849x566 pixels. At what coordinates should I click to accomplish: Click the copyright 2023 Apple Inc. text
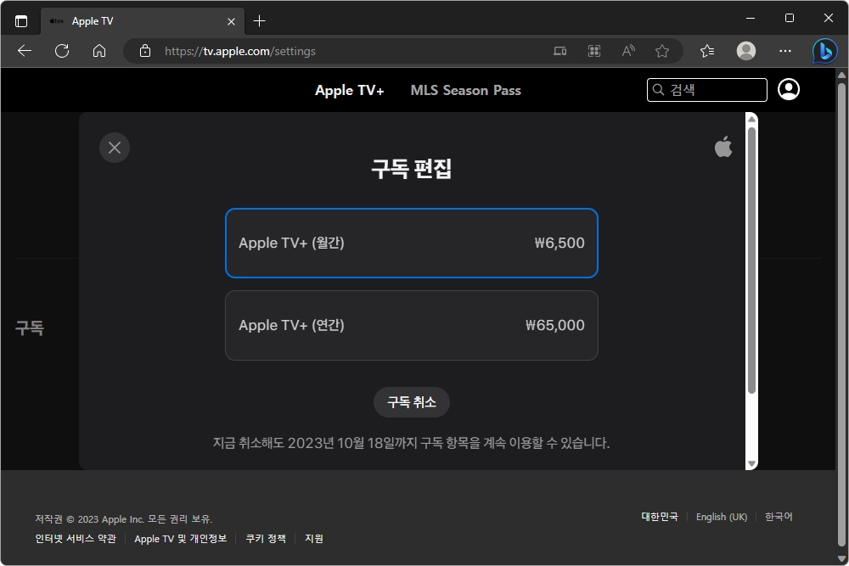124,519
